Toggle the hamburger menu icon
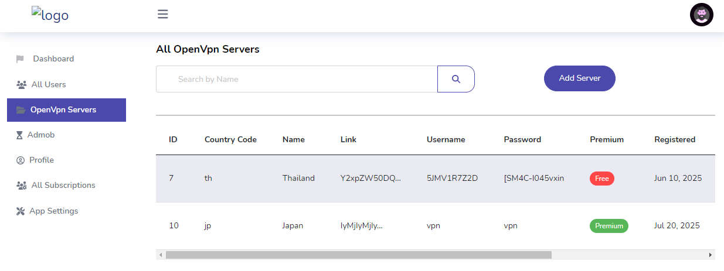The image size is (724, 271). [x=163, y=14]
